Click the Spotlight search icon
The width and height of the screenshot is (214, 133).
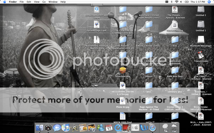209,2
